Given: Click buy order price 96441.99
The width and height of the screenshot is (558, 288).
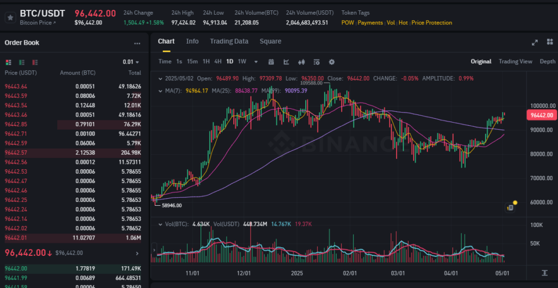Looking at the screenshot, I should pos(16,278).
